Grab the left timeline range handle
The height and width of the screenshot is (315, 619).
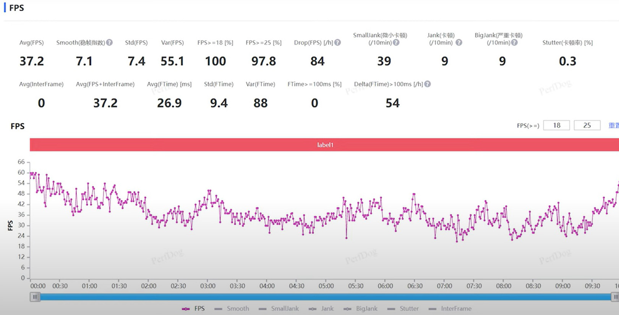click(35, 297)
